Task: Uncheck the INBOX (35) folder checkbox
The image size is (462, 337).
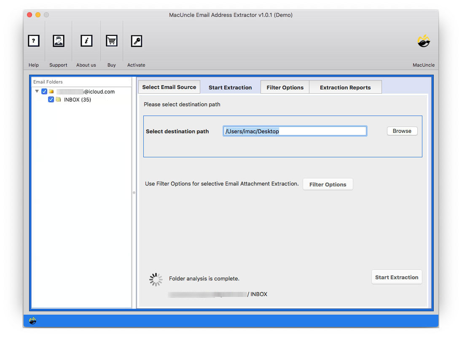Action: click(51, 100)
